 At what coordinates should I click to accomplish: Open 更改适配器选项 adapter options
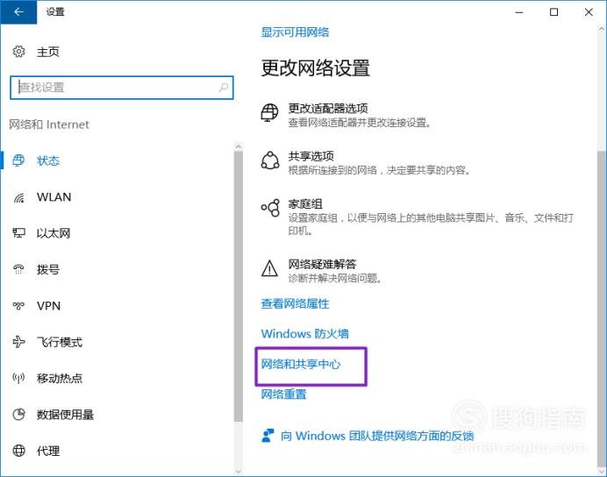coord(328,108)
